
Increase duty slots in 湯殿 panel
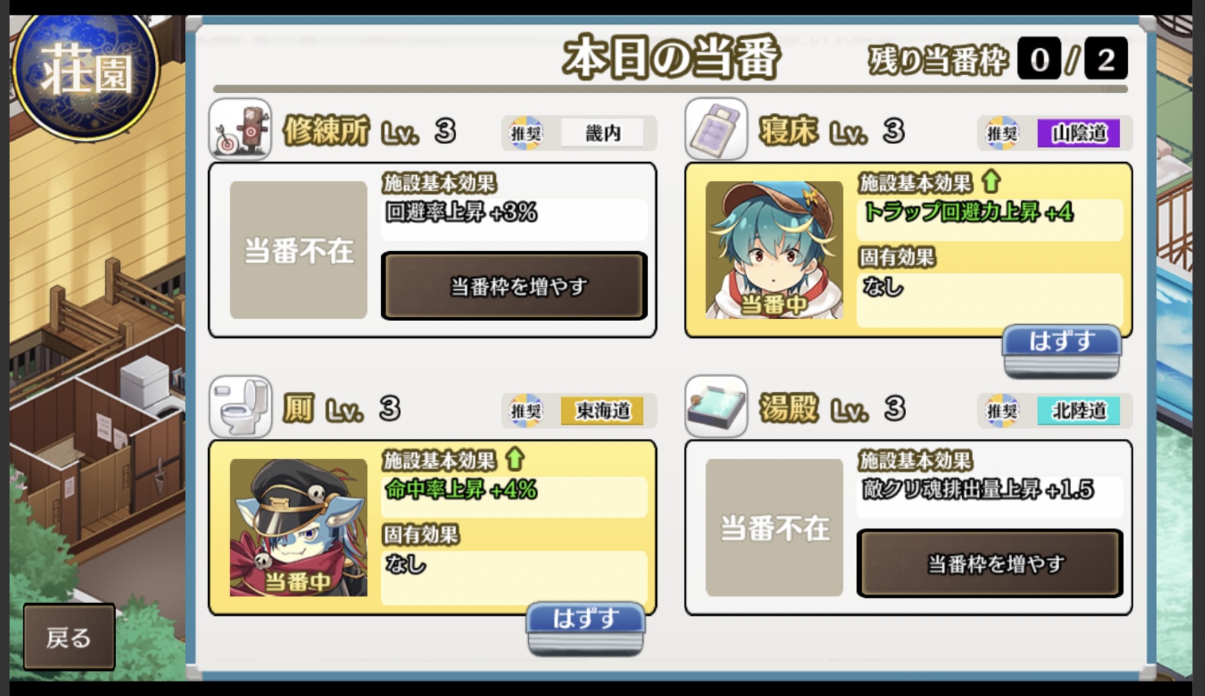point(990,563)
